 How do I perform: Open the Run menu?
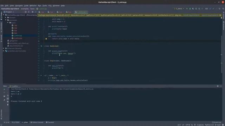[x=39, y=6]
